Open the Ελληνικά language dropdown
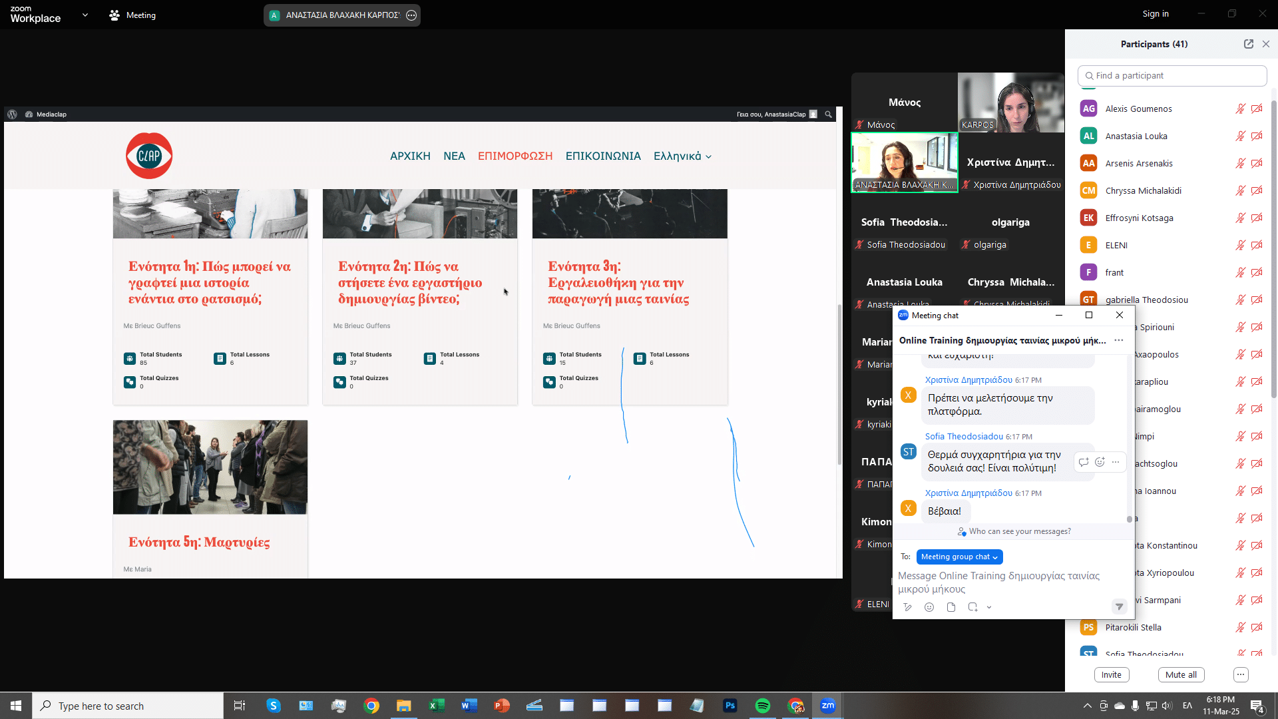The image size is (1278, 719). point(682,156)
